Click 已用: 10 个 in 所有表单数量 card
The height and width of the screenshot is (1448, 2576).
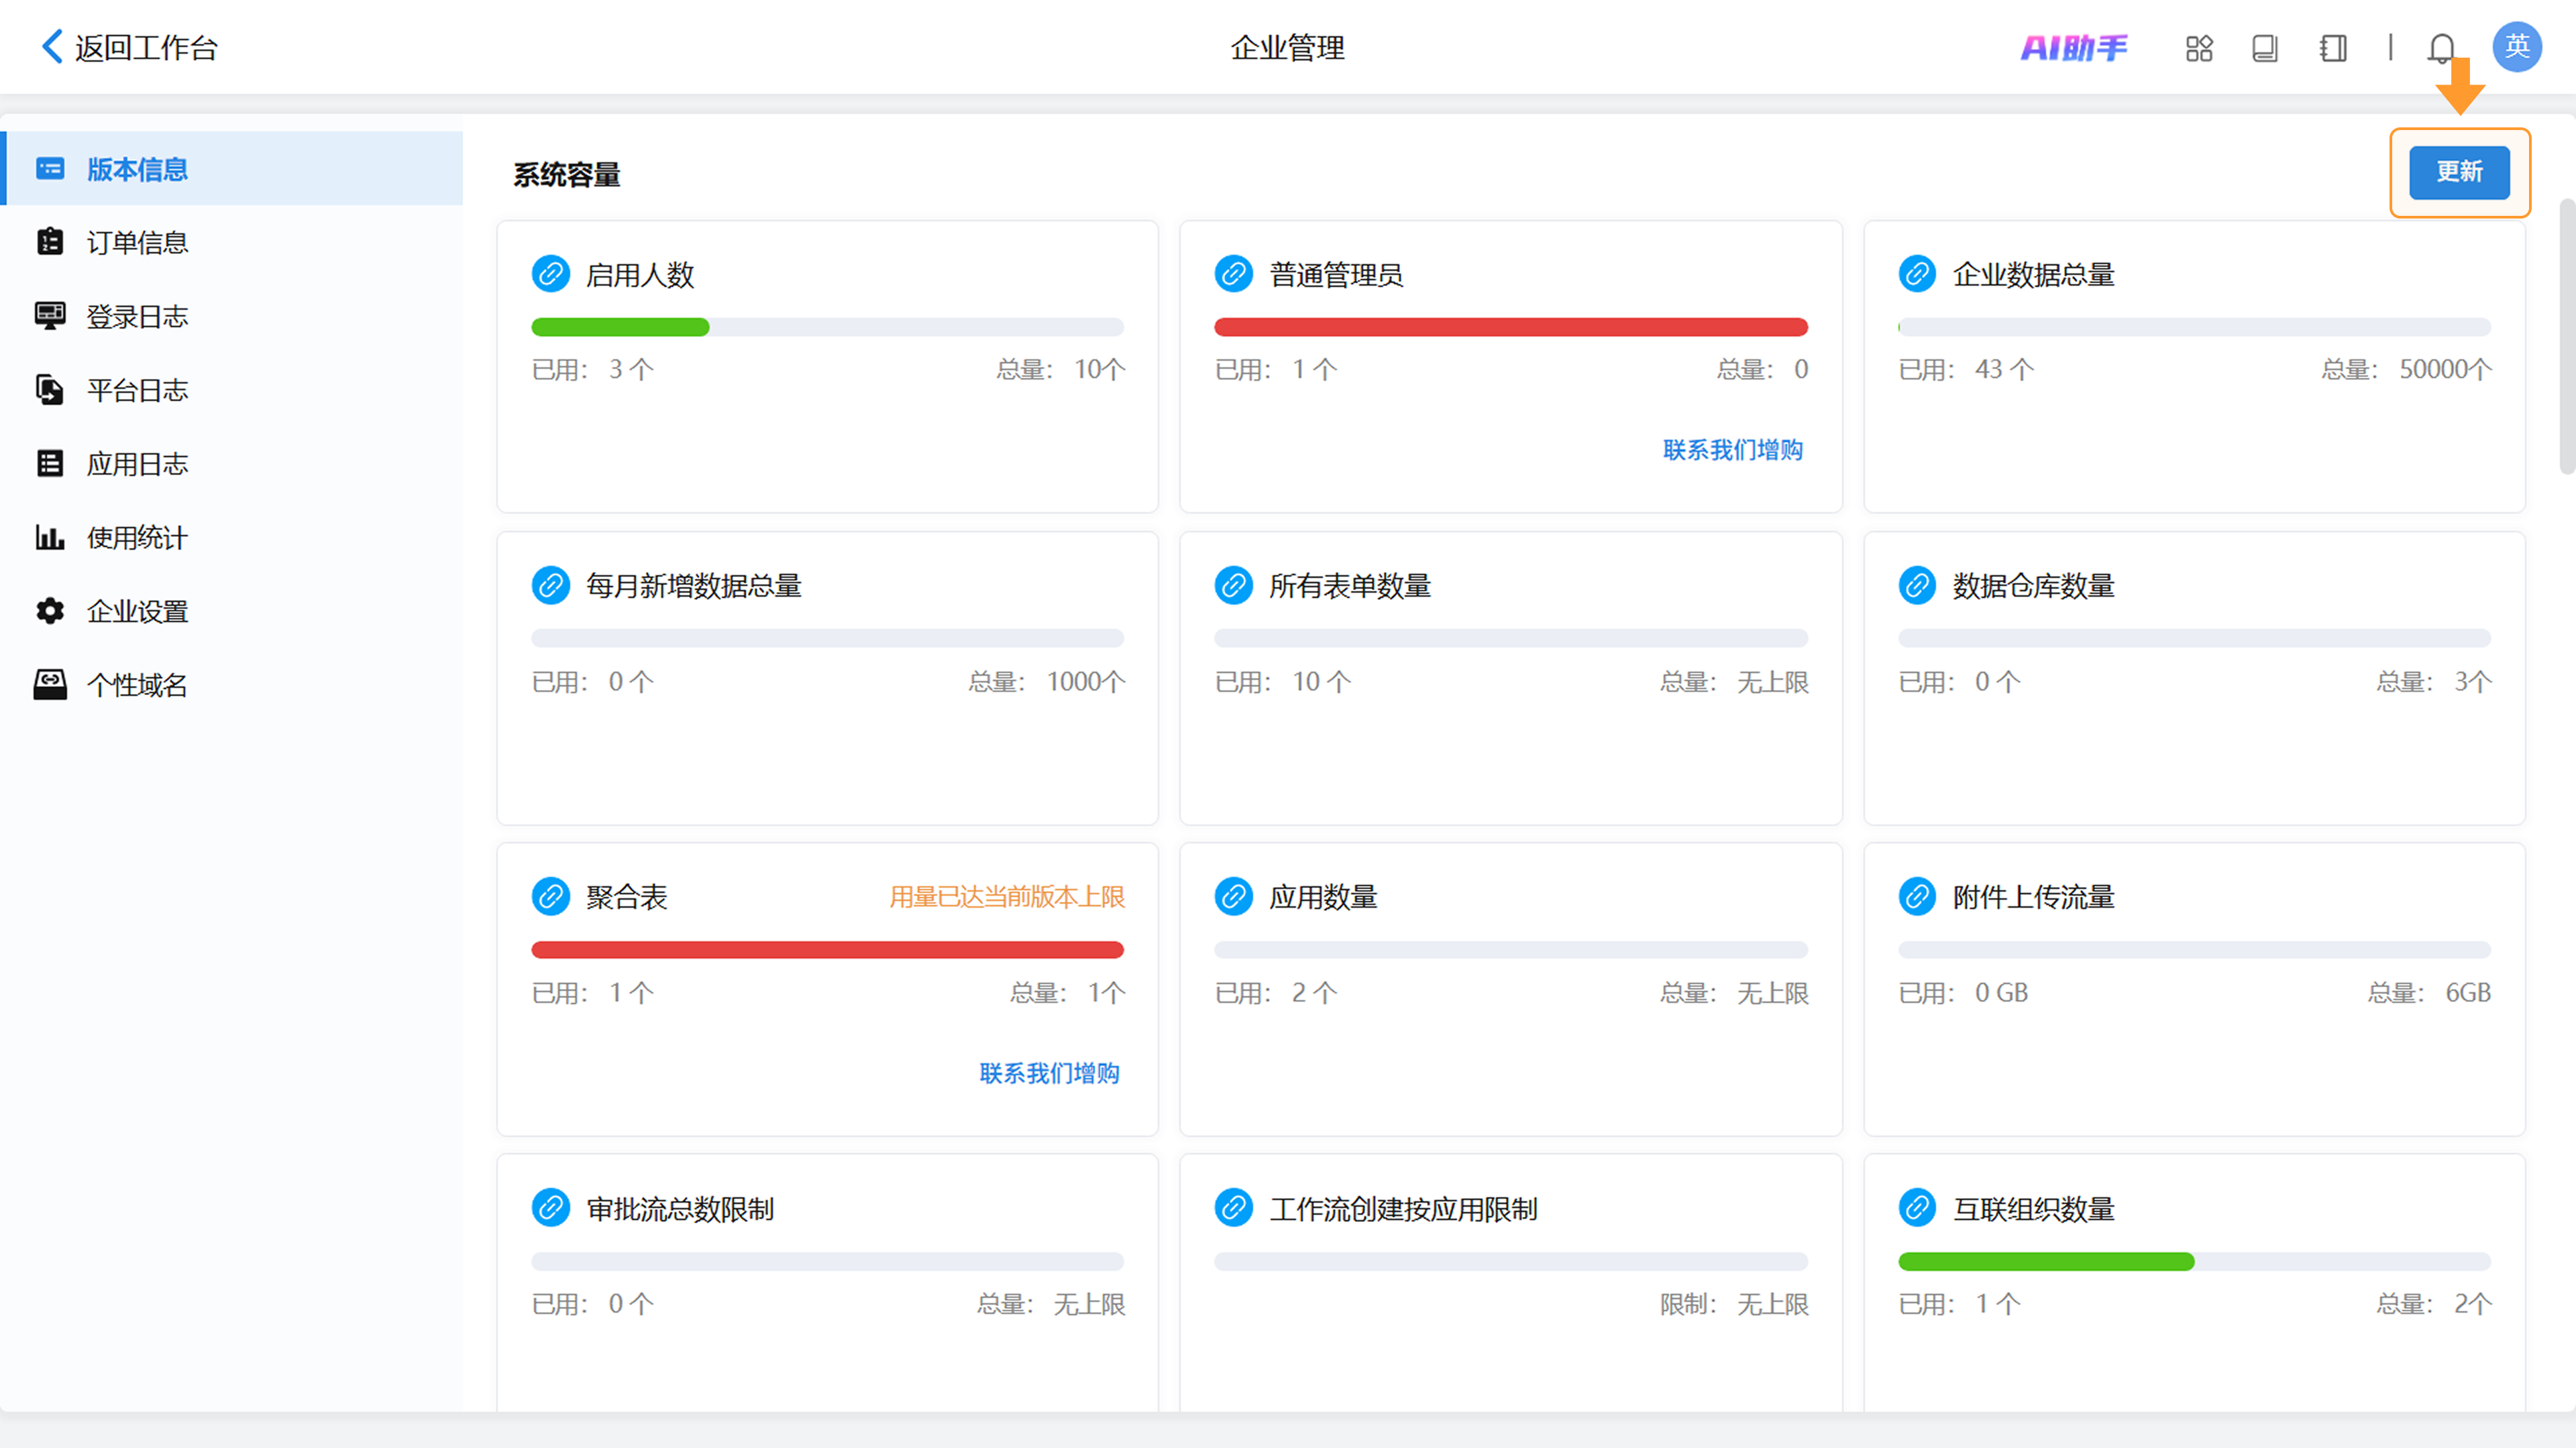coord(1283,682)
